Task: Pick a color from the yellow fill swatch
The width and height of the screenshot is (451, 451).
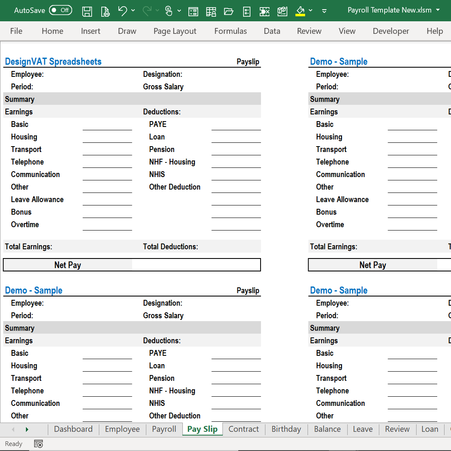Action: click(x=300, y=14)
